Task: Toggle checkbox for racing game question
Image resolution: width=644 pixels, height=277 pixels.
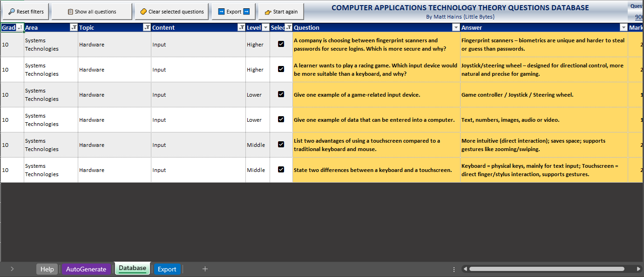Action: pyautogui.click(x=281, y=69)
